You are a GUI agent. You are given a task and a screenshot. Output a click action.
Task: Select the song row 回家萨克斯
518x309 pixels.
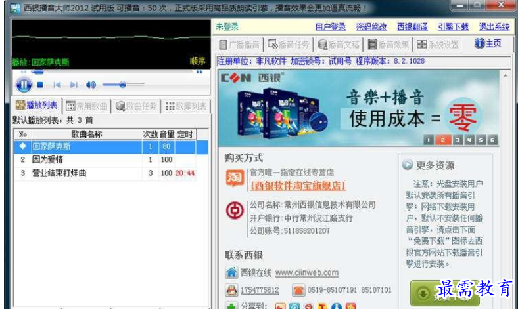(111, 146)
